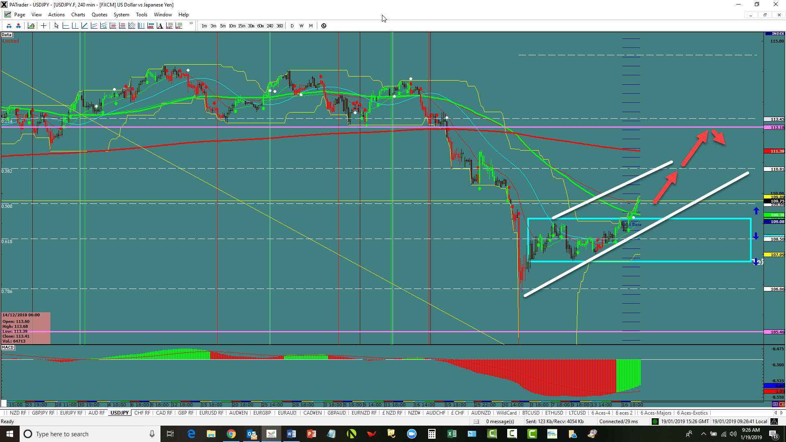Screen dimensions: 786x442
Task: Switch to the GBPJPY RF page tab
Action: pyautogui.click(x=43, y=413)
